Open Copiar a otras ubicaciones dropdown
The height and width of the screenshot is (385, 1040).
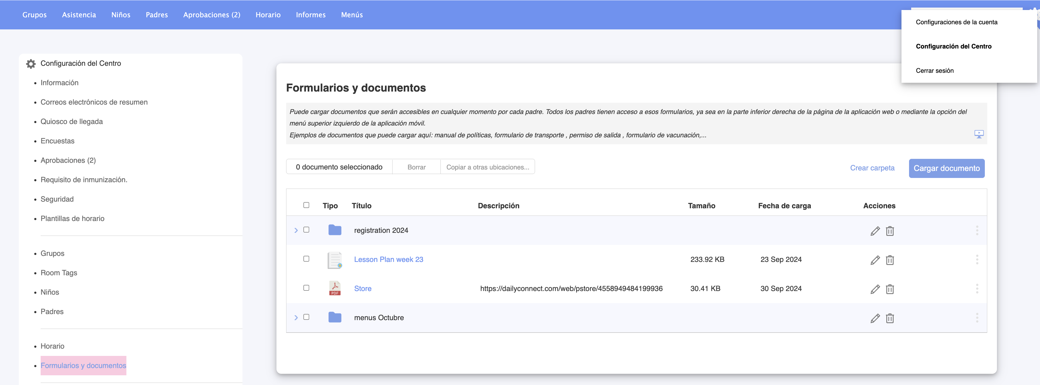487,167
